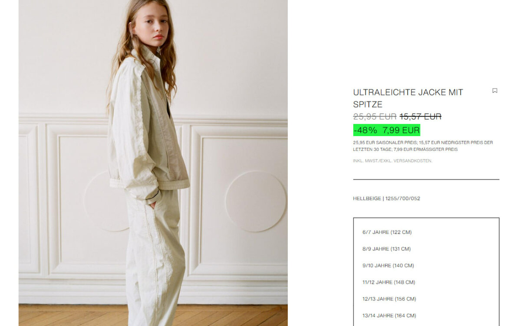Image resolution: width=521 pixels, height=326 pixels.
Task: Click the Hellbeige color reference 1255/700/052
Action: [386, 199]
